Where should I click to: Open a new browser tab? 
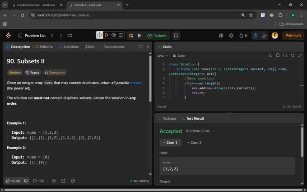pos(127,5)
